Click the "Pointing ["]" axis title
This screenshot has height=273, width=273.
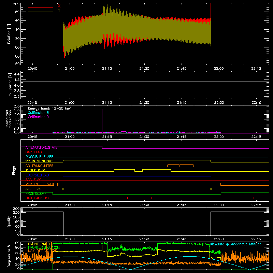point(9,34)
